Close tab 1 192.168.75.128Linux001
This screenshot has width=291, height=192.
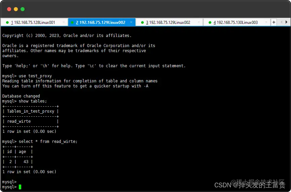tap(64, 22)
